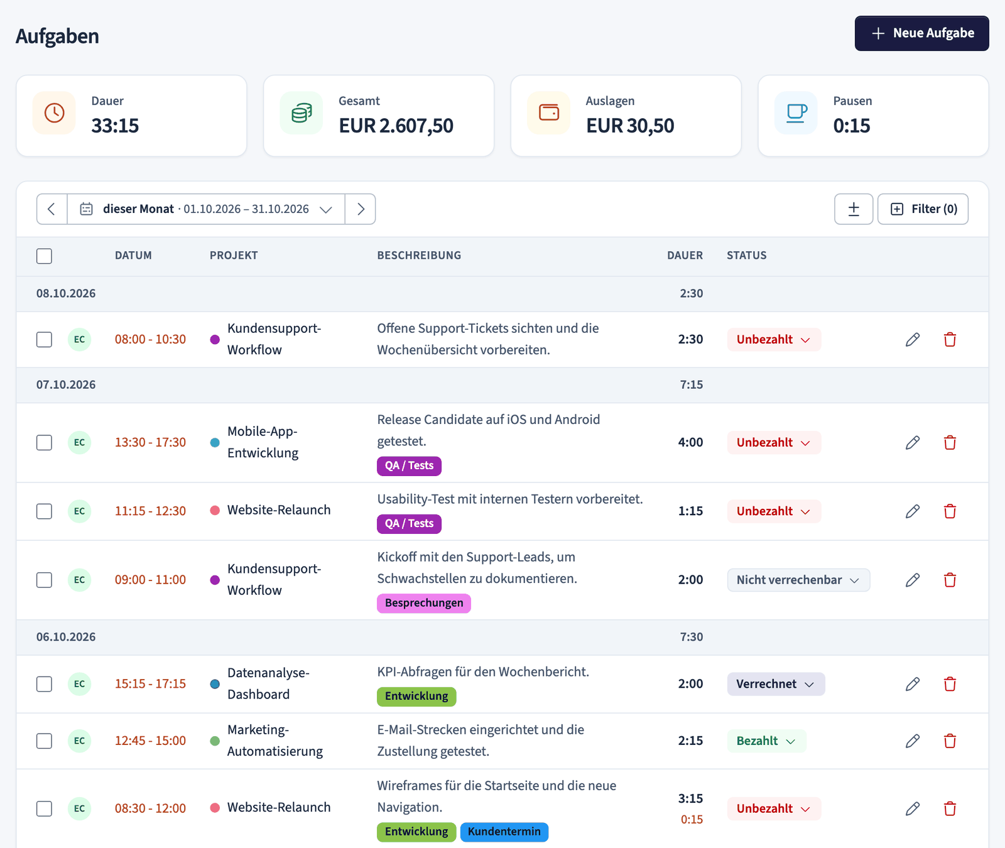Click the Besprechungen tag
Image resolution: width=1005 pixels, height=848 pixels.
(x=424, y=603)
